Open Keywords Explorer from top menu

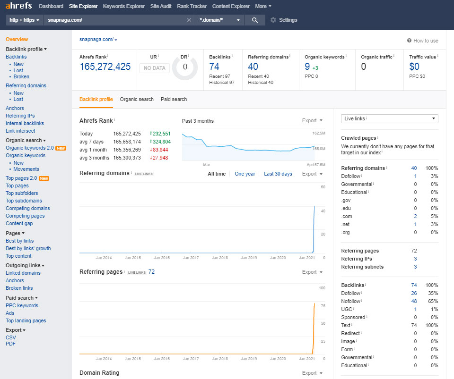(x=124, y=6)
